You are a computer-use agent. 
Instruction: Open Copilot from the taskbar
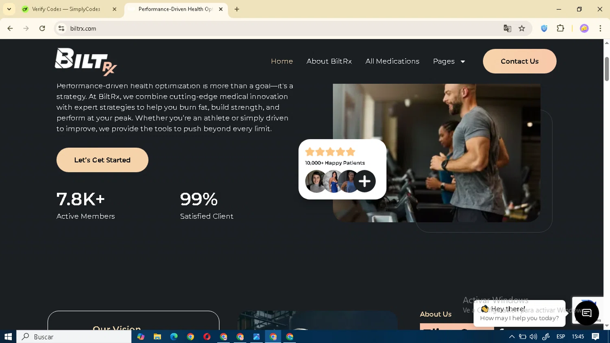coord(141,337)
